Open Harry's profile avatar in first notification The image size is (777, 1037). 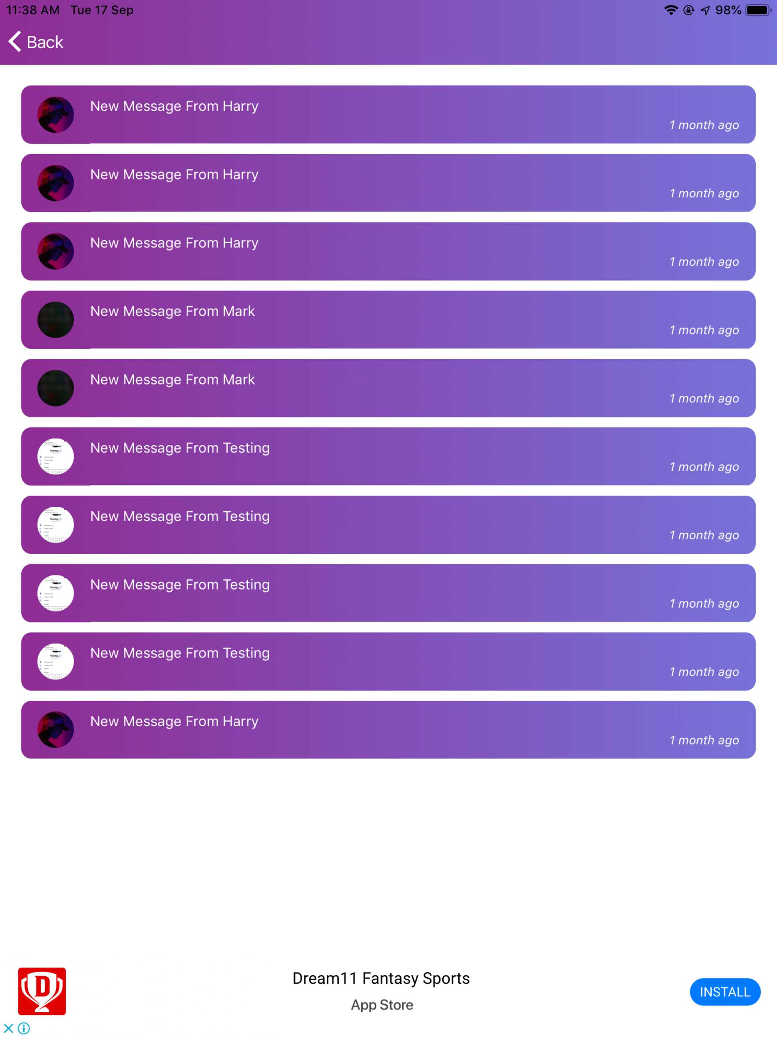(x=55, y=115)
